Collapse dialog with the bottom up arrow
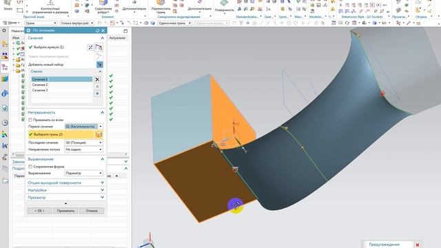This screenshot has width=441, height=248. click(x=65, y=203)
